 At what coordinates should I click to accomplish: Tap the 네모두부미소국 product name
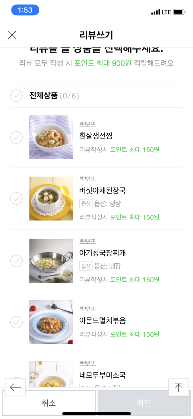(103, 375)
